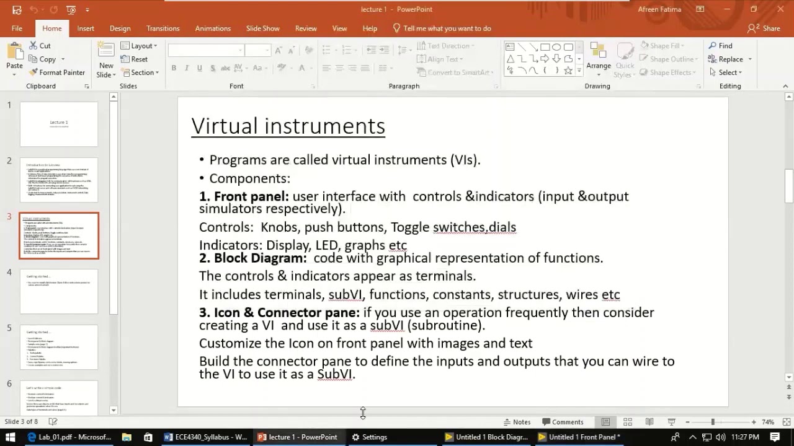794x446 pixels.
Task: Click the Find magnifier button
Action: pos(720,46)
